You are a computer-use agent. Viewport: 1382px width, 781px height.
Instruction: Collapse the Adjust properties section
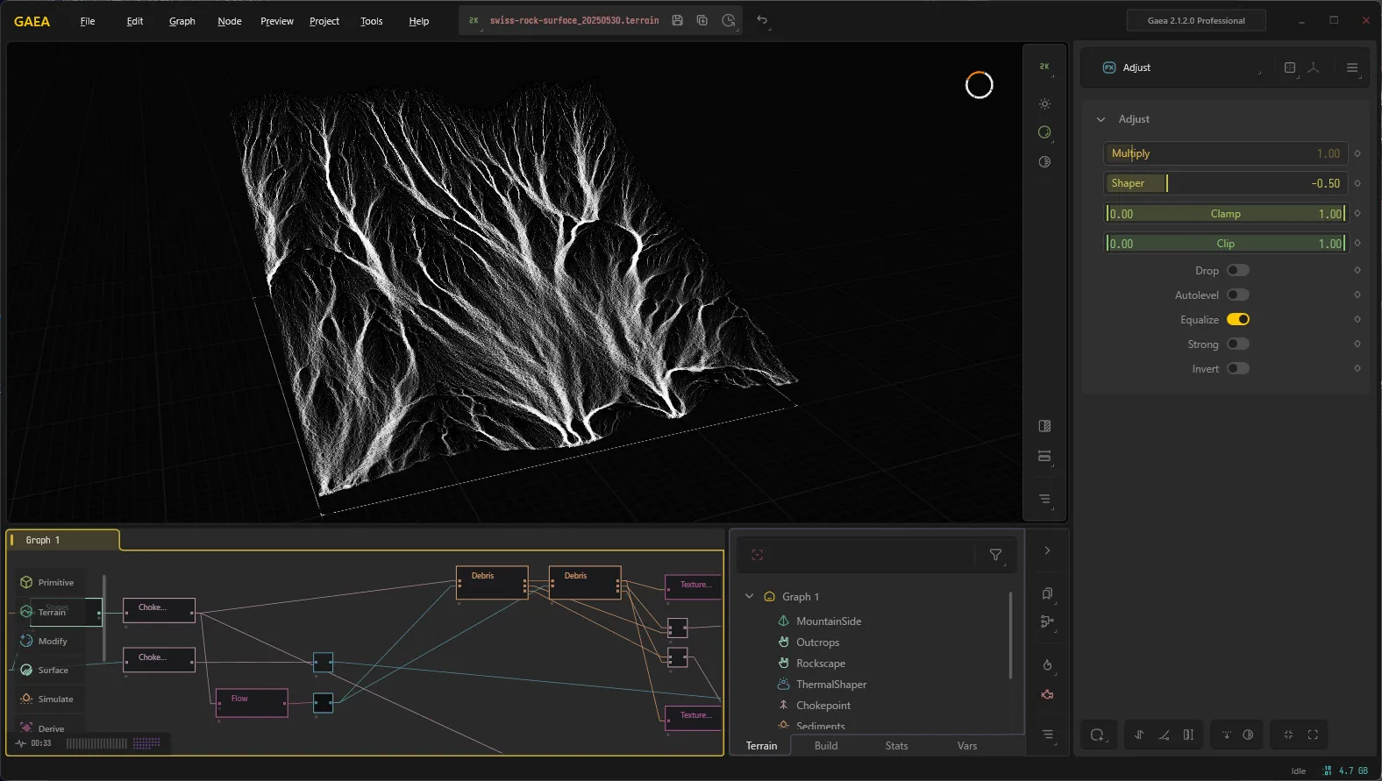point(1101,119)
